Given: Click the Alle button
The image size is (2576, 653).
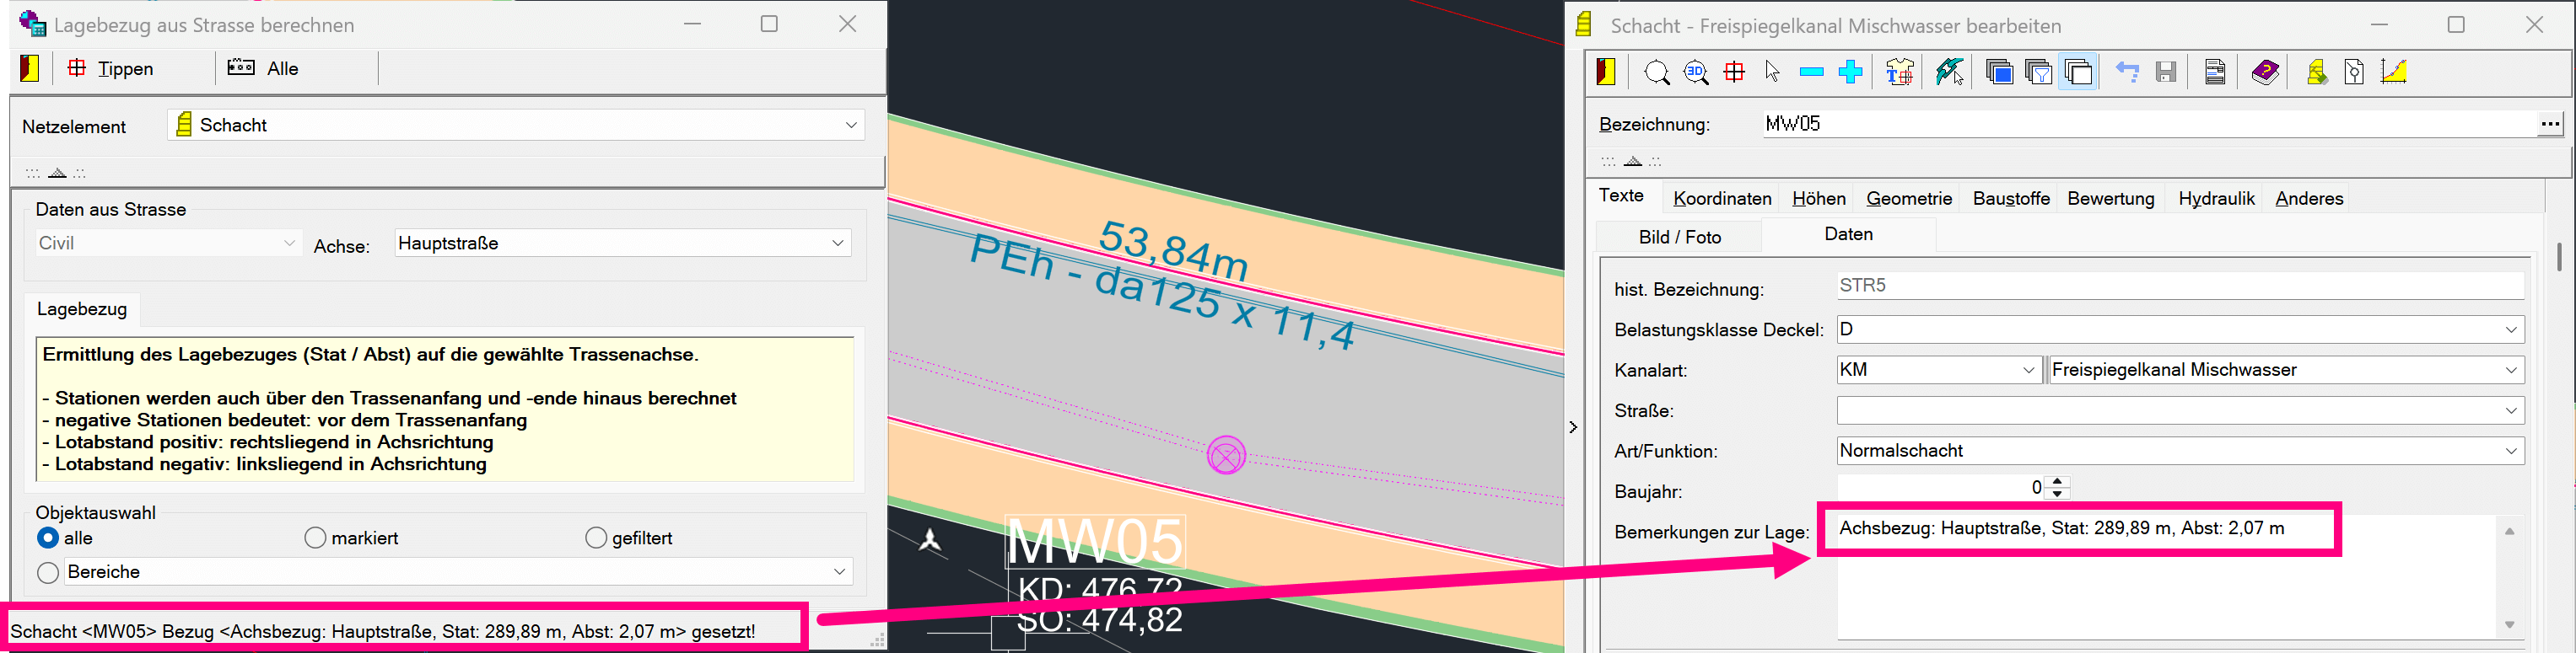Looking at the screenshot, I should [263, 69].
